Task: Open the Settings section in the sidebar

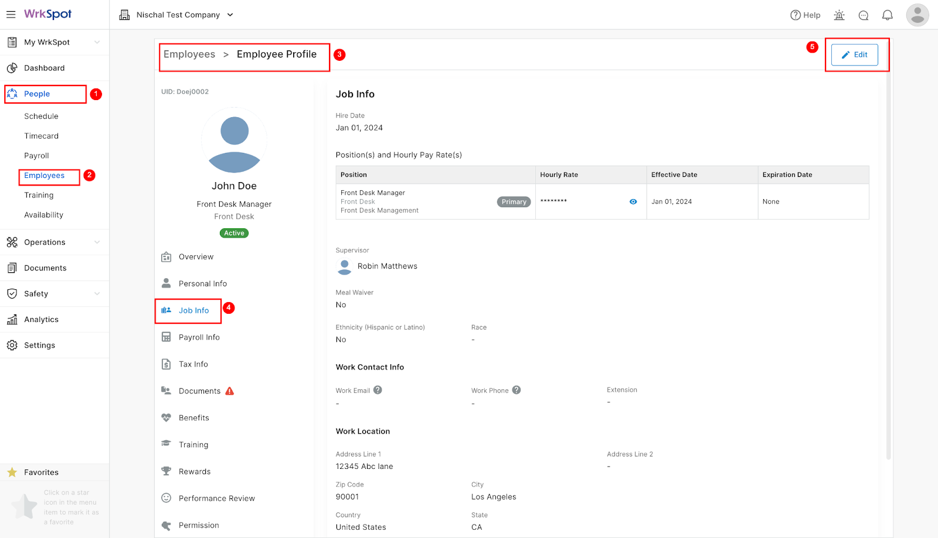Action: (x=39, y=345)
